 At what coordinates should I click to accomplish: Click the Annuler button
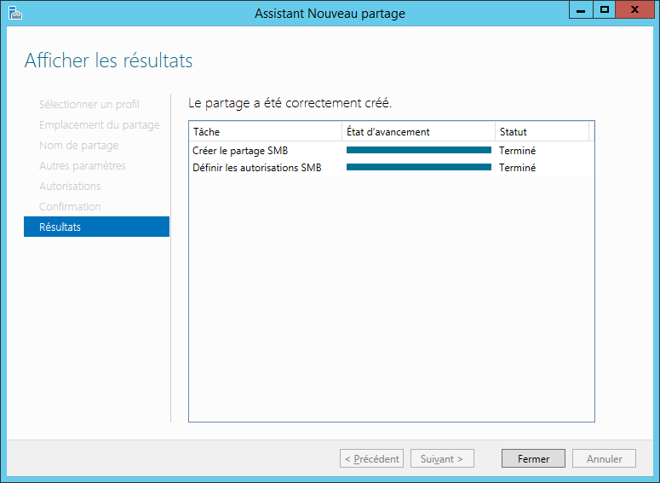point(604,458)
